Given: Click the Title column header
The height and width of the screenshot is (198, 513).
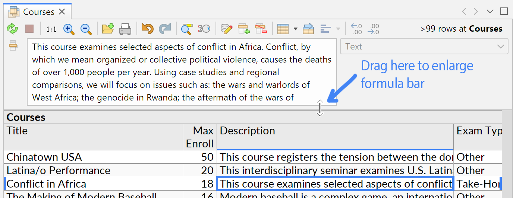Looking at the screenshot, I should 93,137.
